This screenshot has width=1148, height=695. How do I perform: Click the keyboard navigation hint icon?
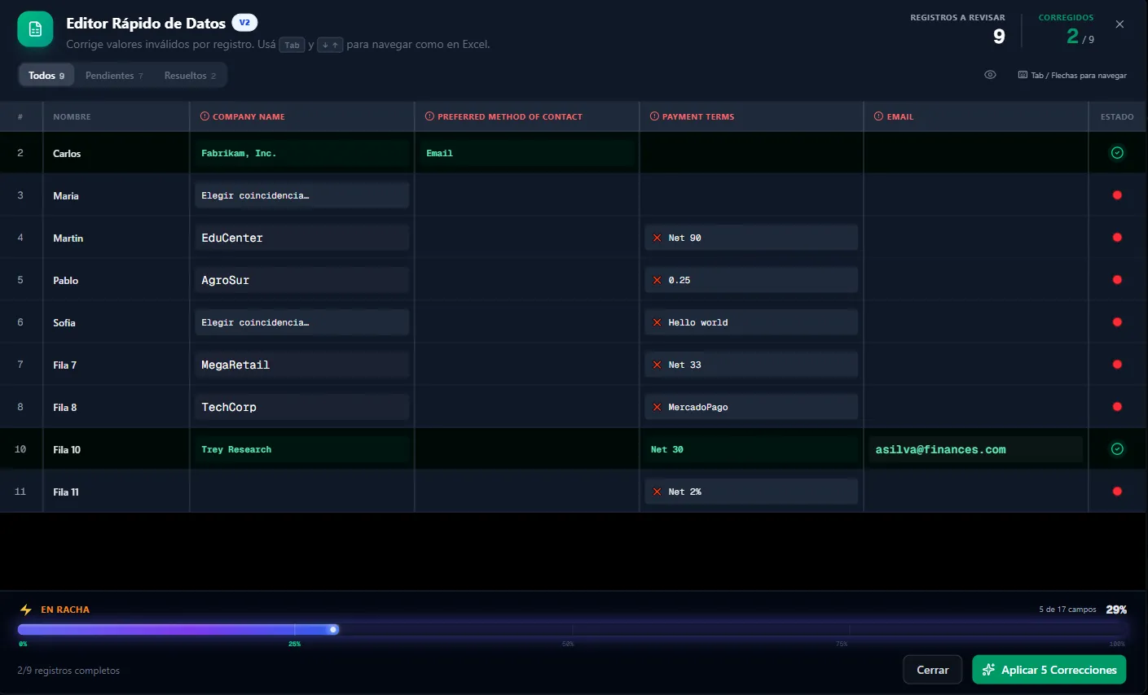(1023, 75)
